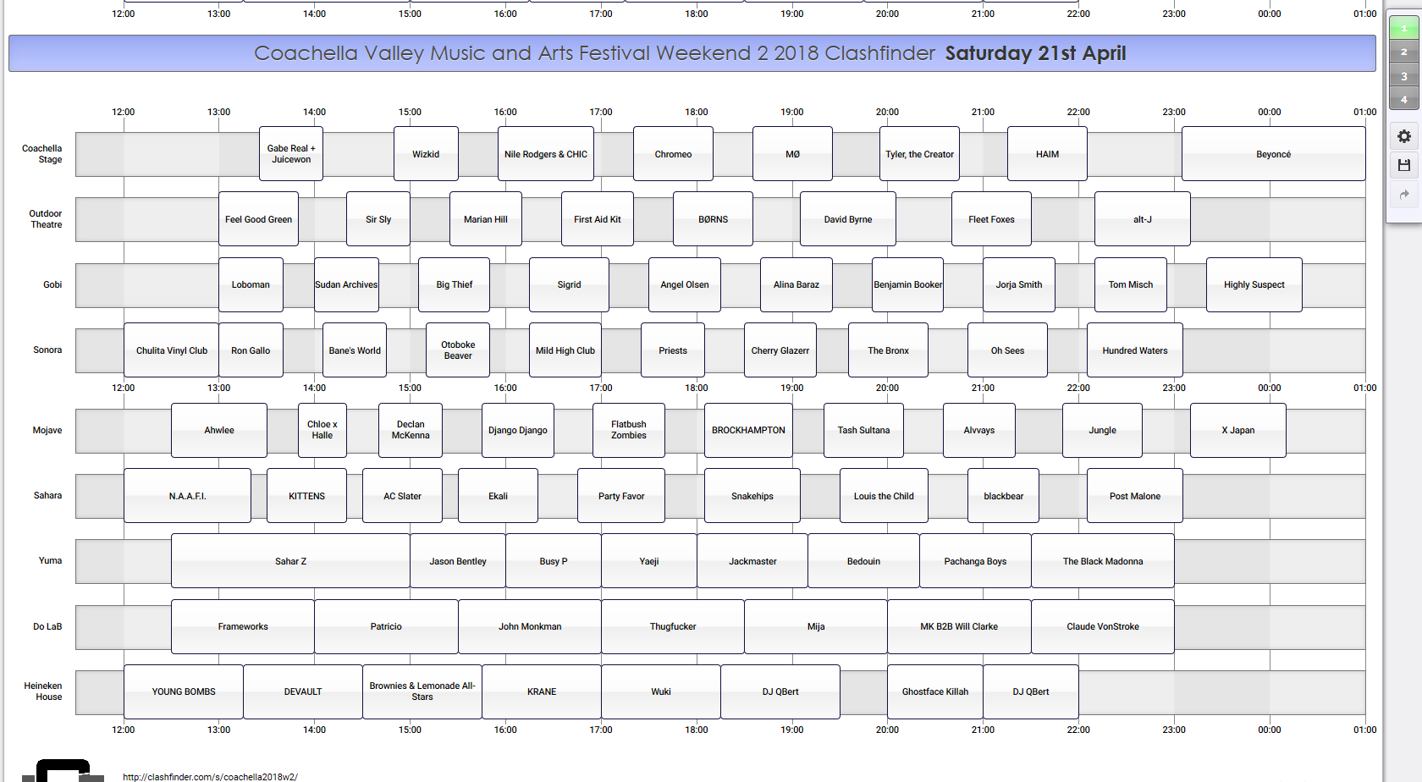Select Benjamin Booker set
Screen dimensions: 1422x782
coord(908,284)
